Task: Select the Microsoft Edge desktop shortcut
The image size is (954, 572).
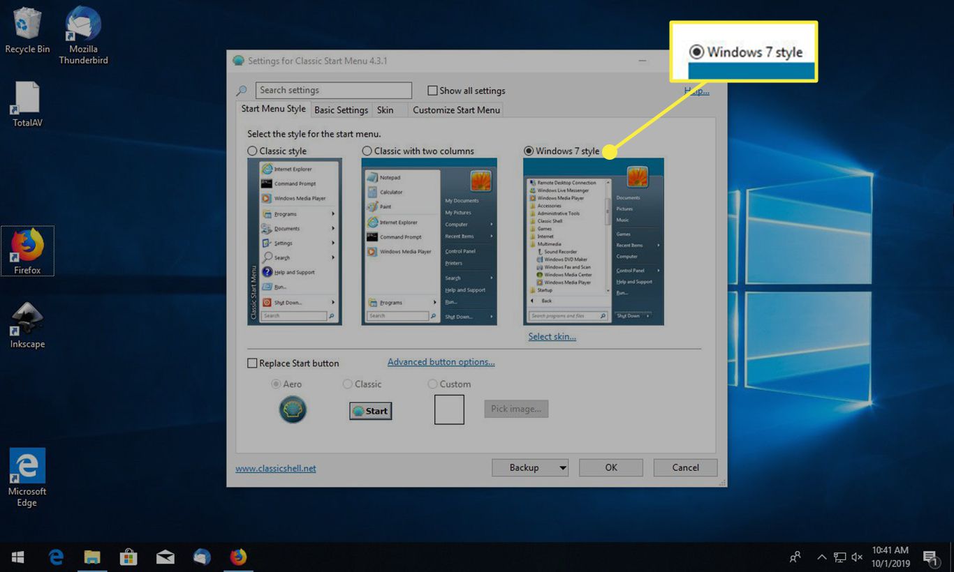Action: pos(27,478)
